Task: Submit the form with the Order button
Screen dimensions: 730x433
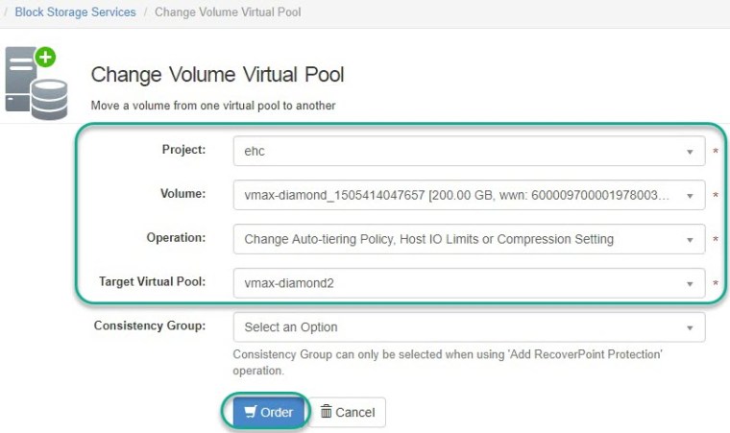Action: pyautogui.click(x=269, y=412)
